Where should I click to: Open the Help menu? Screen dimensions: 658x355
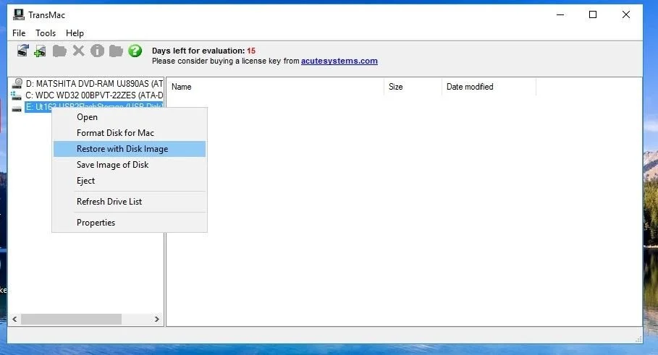75,33
